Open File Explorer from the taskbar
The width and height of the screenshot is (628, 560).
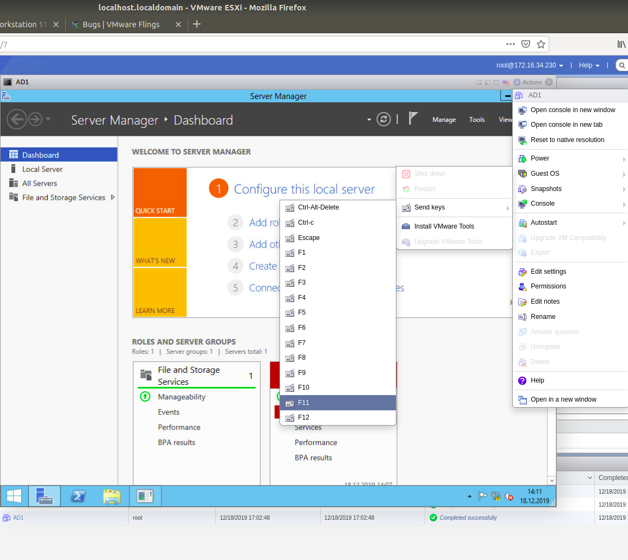pyautogui.click(x=111, y=496)
